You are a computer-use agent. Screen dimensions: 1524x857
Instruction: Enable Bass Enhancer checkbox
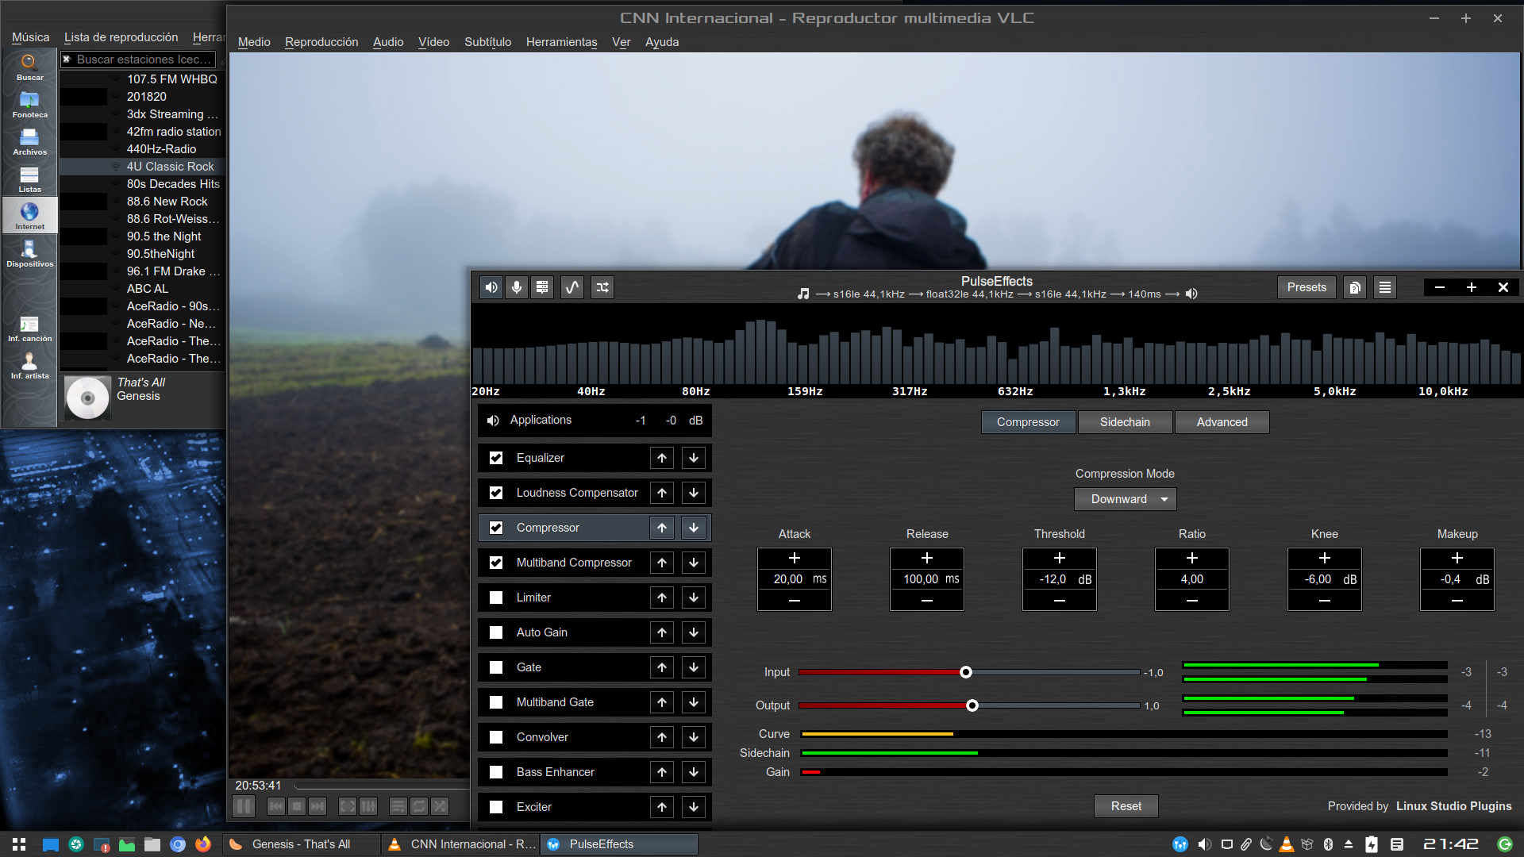[x=496, y=772]
